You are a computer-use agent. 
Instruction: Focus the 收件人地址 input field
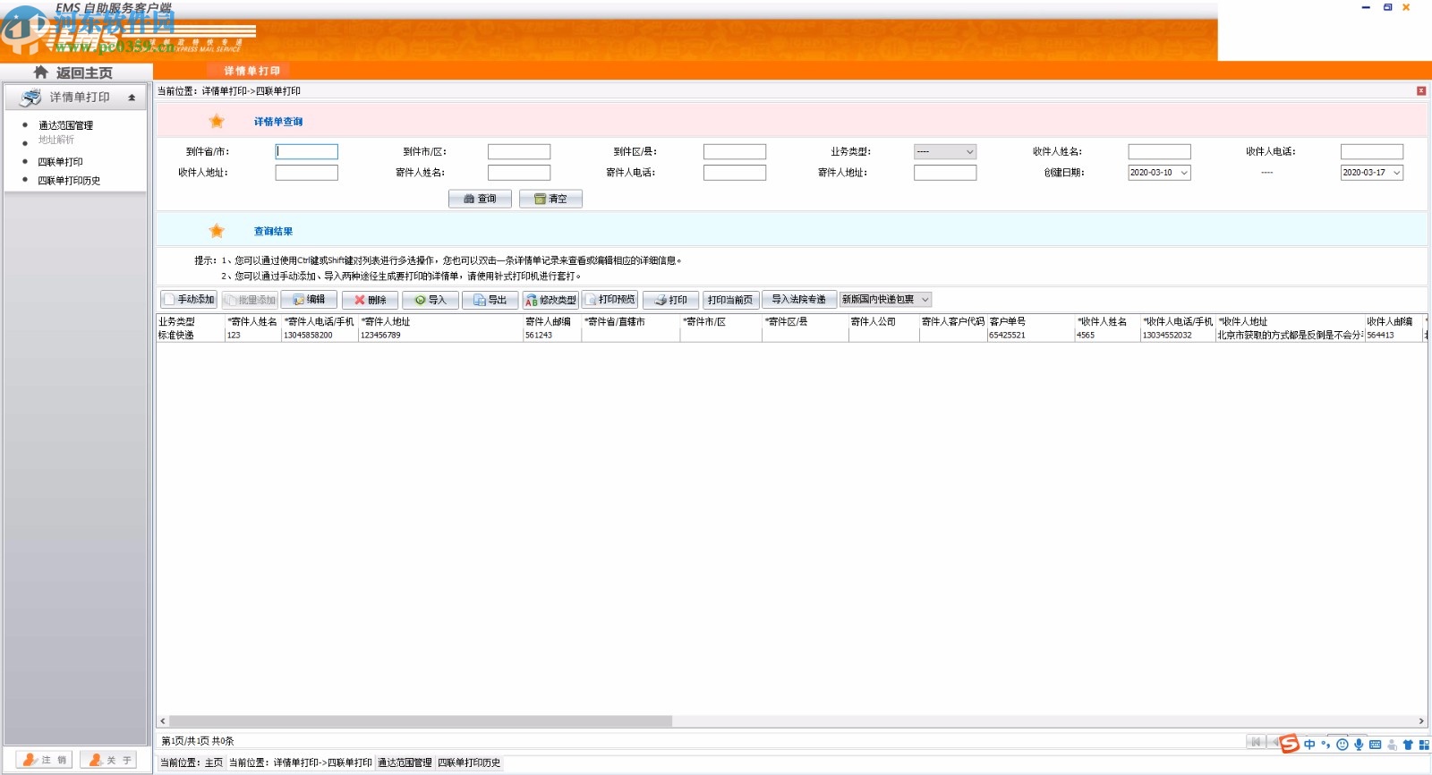[306, 173]
